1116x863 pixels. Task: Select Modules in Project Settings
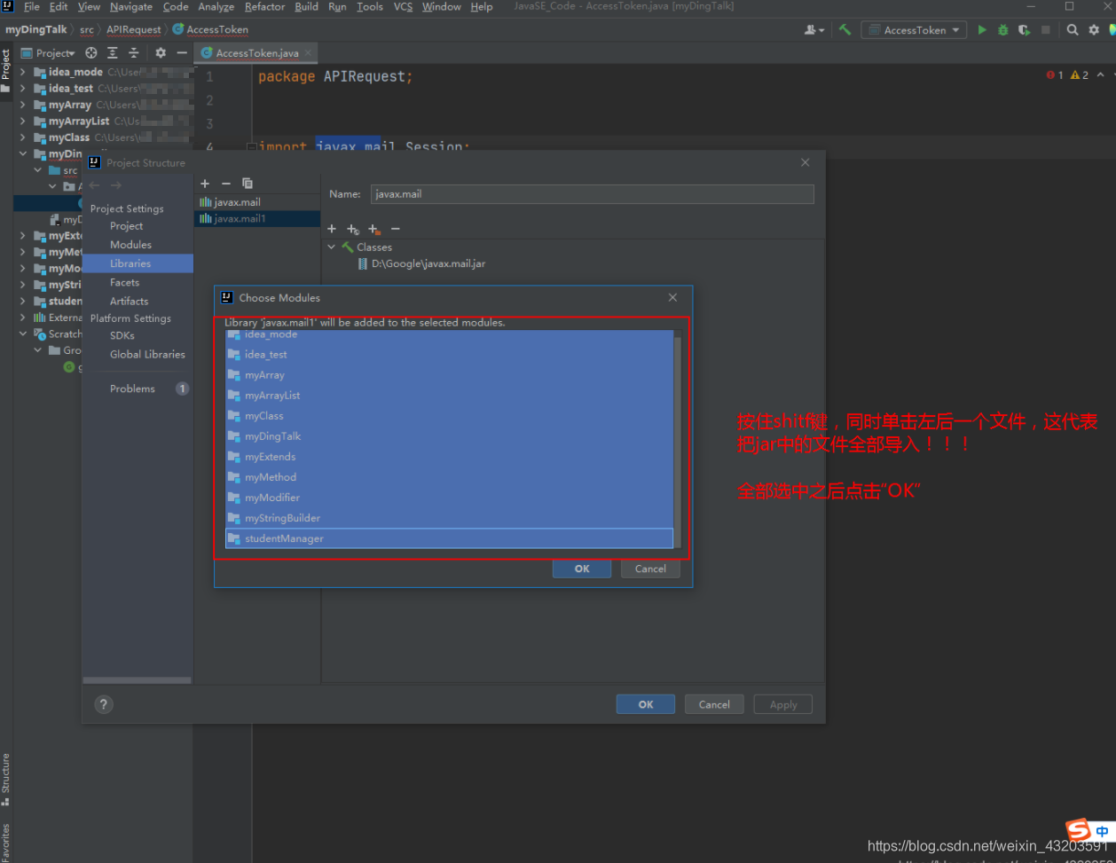click(130, 245)
